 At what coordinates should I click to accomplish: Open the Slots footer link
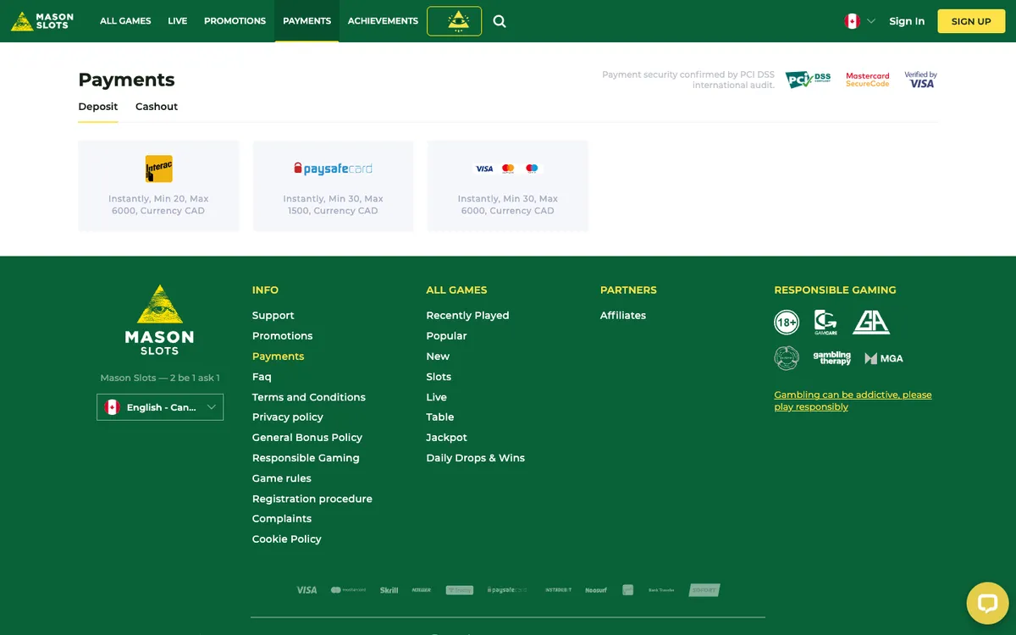[x=439, y=377]
